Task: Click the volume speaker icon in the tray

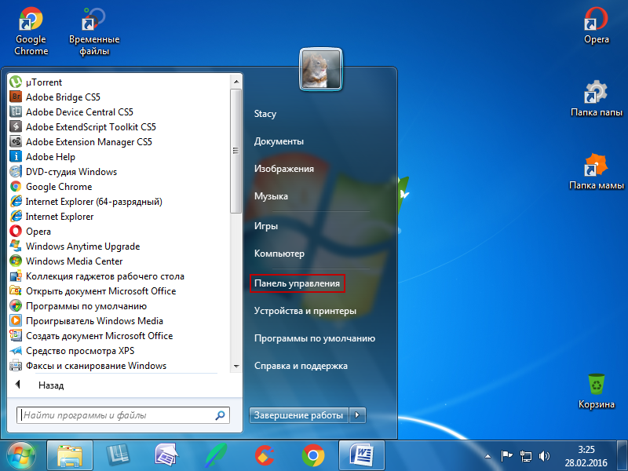Action: coord(544,456)
